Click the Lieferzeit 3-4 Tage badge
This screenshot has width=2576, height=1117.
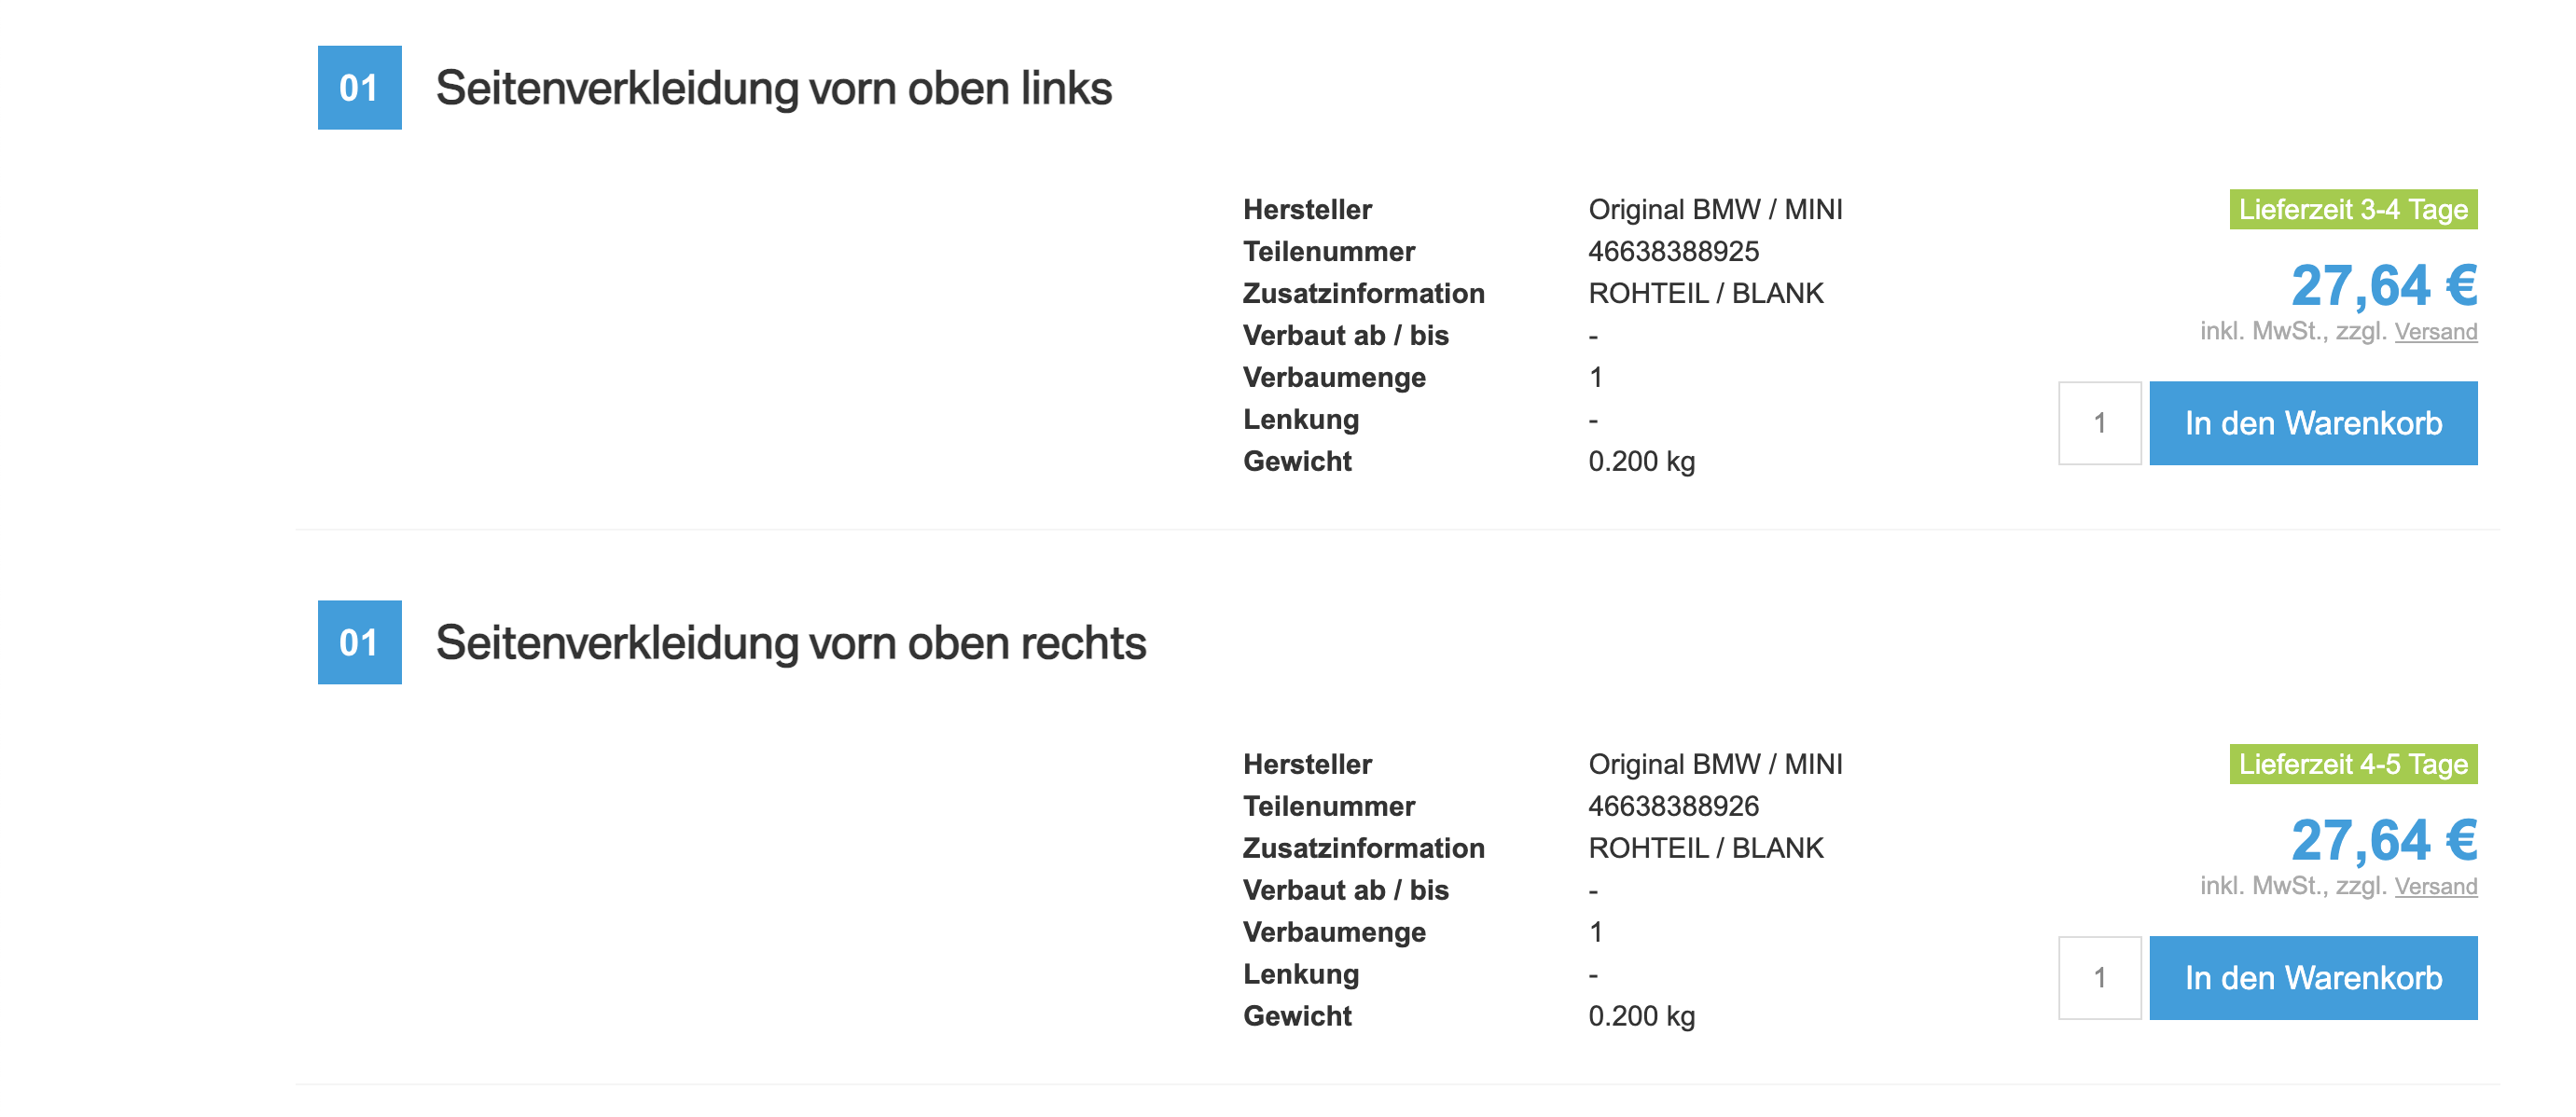[x=2352, y=209]
